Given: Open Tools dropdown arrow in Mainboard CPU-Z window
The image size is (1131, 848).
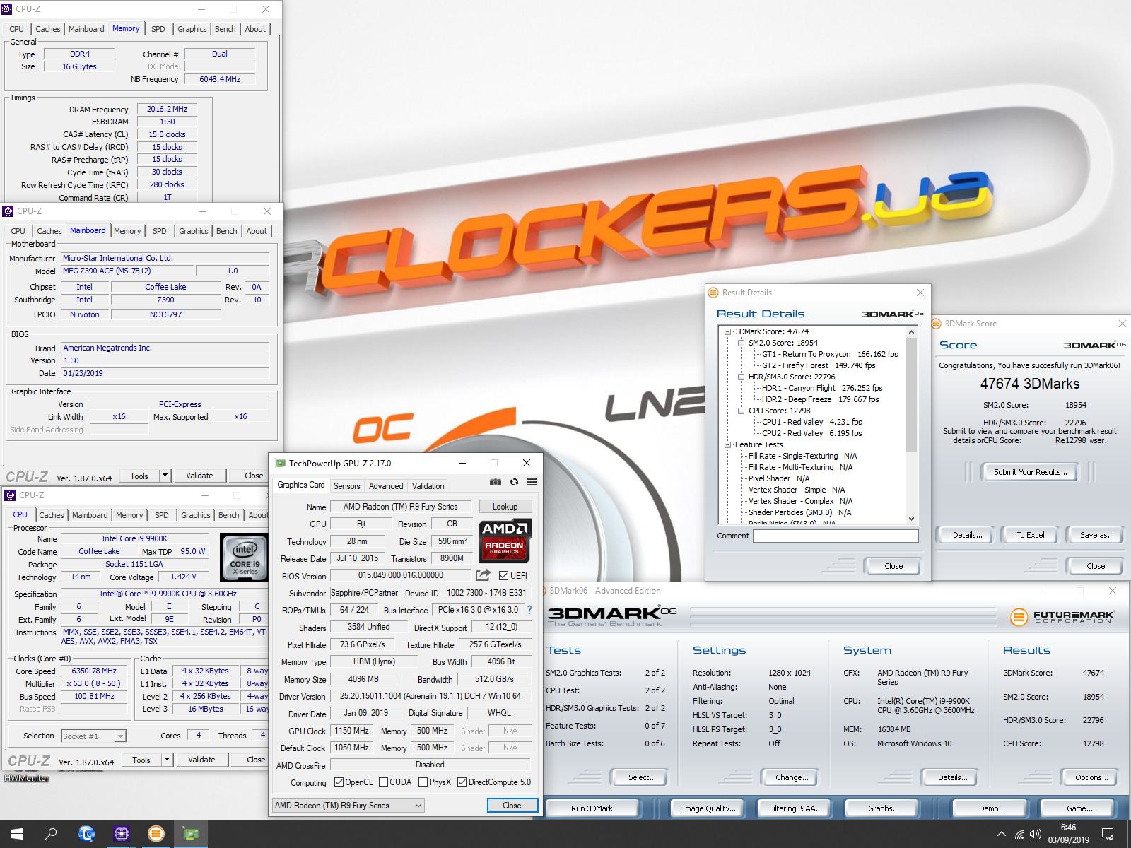Looking at the screenshot, I should 165,476.
